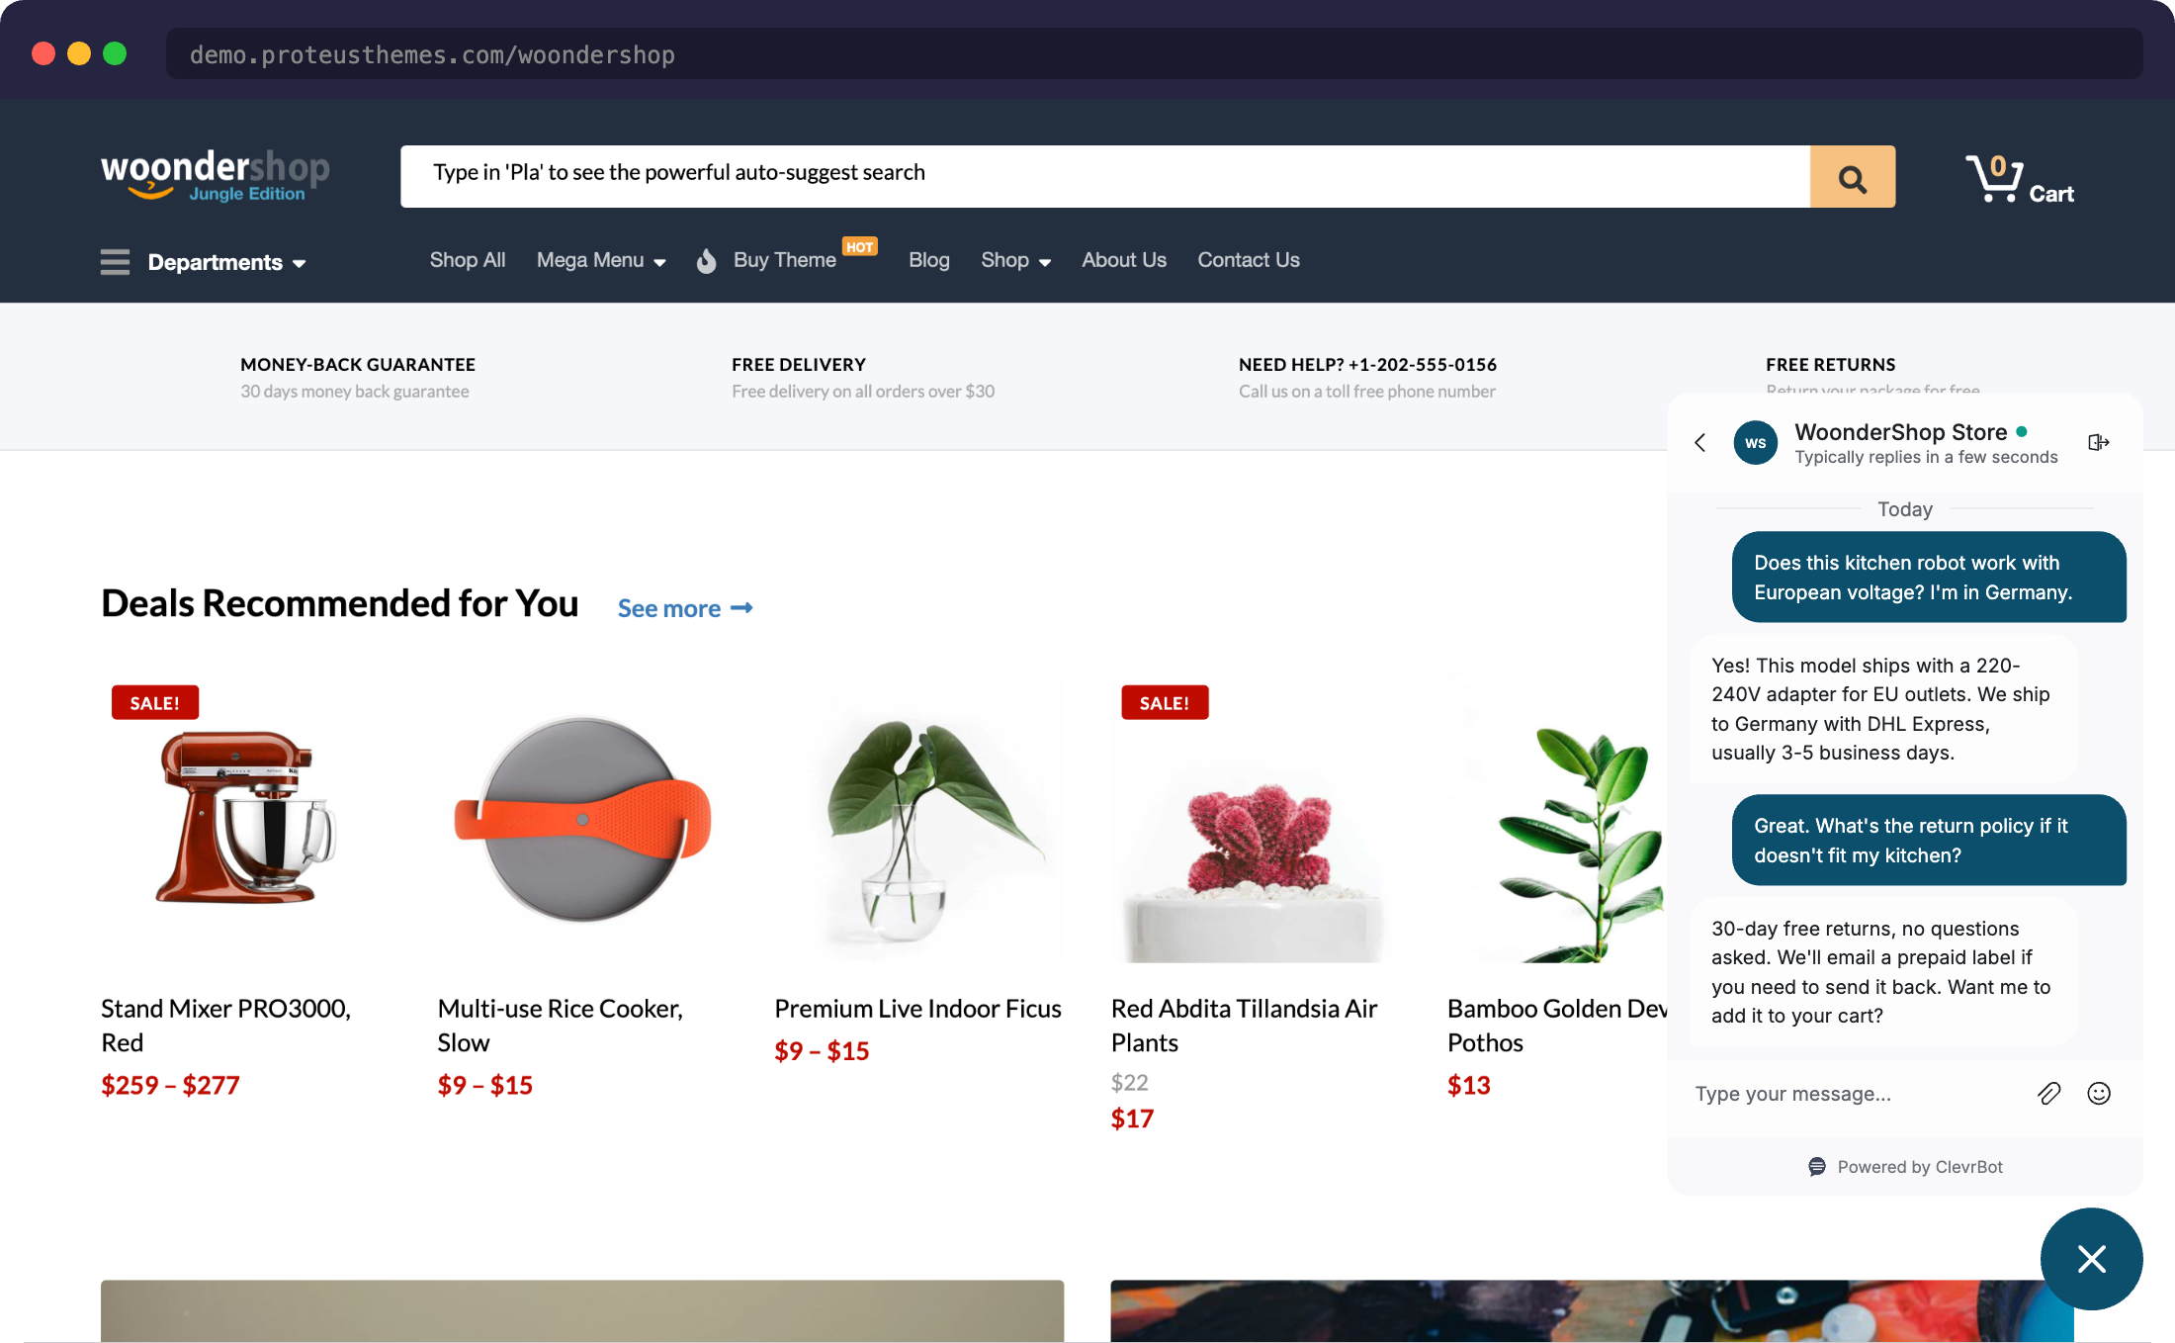Open the Mega Menu dropdown
2175x1343 pixels.
tap(600, 260)
